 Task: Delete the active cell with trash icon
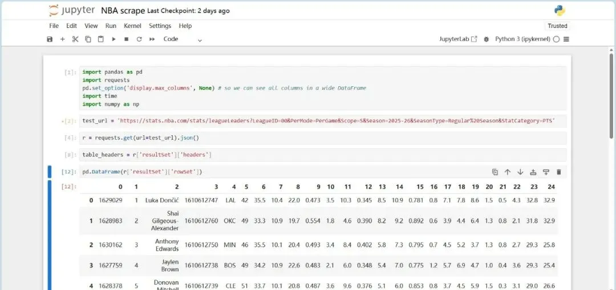point(558,172)
